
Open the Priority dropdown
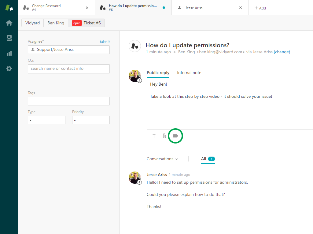(91, 120)
